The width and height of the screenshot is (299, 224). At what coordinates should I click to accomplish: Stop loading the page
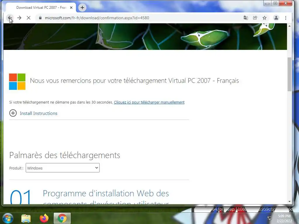(29, 18)
